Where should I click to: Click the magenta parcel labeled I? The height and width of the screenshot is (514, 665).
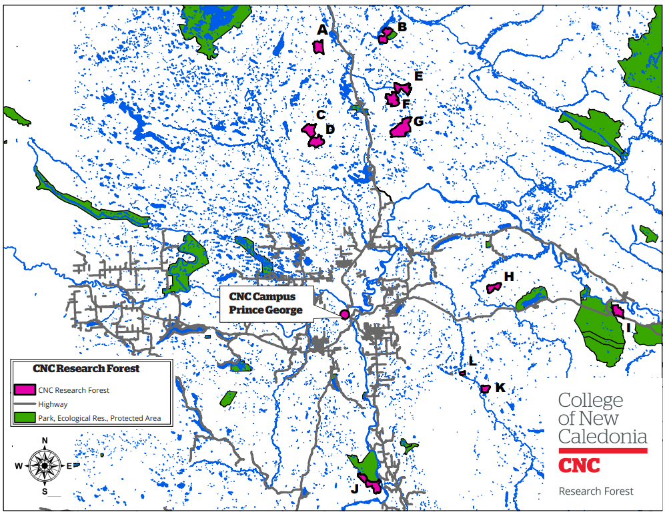click(x=618, y=311)
